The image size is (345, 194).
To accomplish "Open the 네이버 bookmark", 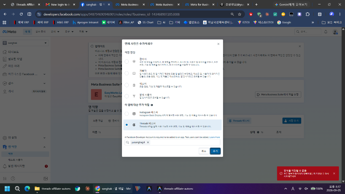I will (x=108, y=23).
